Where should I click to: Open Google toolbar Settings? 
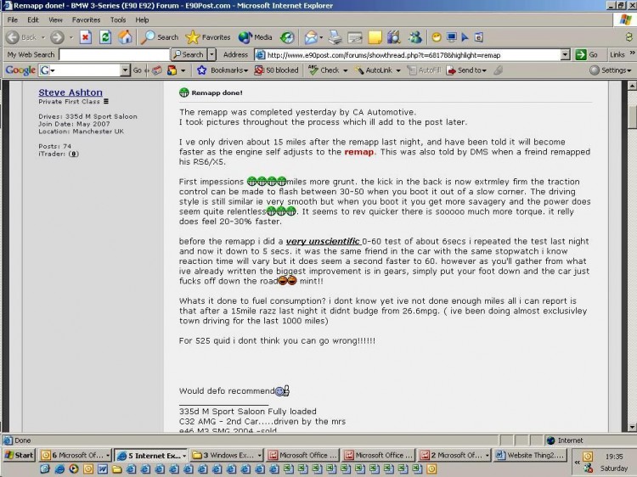point(611,70)
